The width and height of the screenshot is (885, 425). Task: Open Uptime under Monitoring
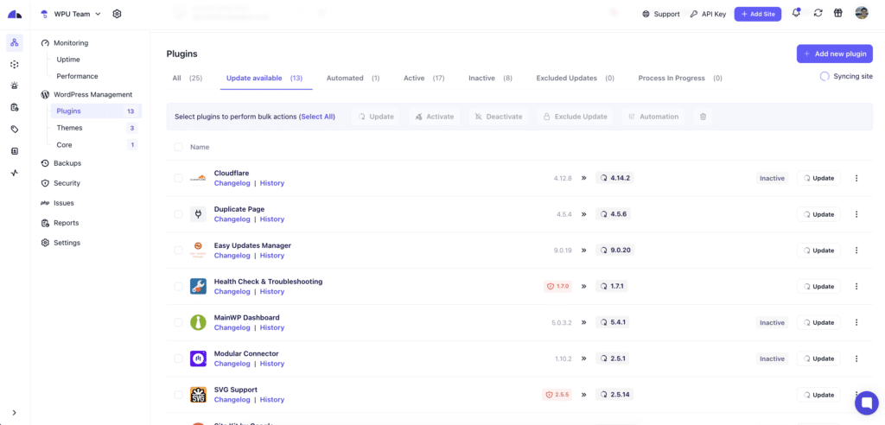pos(68,60)
